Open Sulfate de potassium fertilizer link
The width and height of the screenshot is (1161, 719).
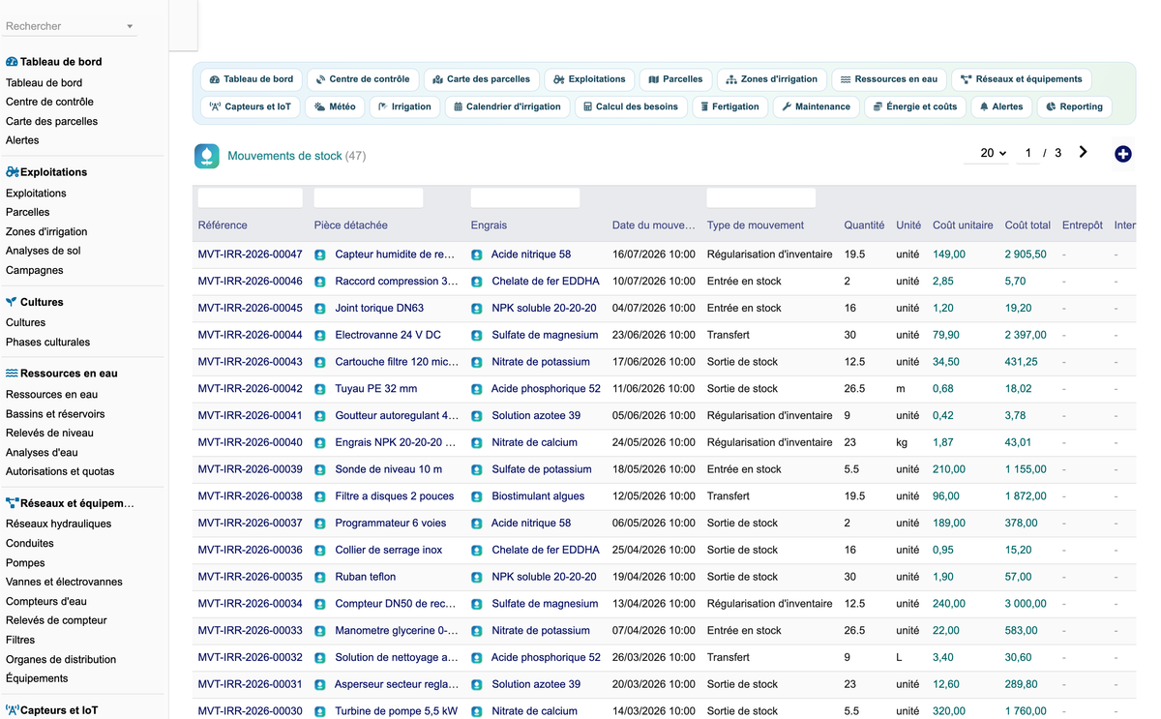point(542,469)
